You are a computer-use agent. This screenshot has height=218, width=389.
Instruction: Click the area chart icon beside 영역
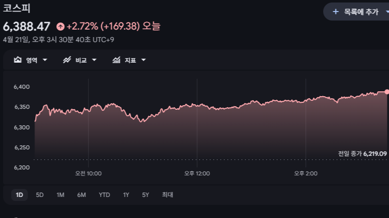18,60
